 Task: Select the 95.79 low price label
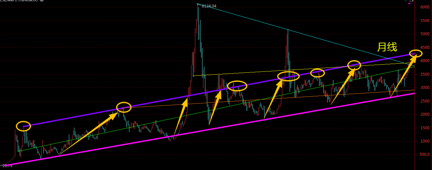point(6,166)
